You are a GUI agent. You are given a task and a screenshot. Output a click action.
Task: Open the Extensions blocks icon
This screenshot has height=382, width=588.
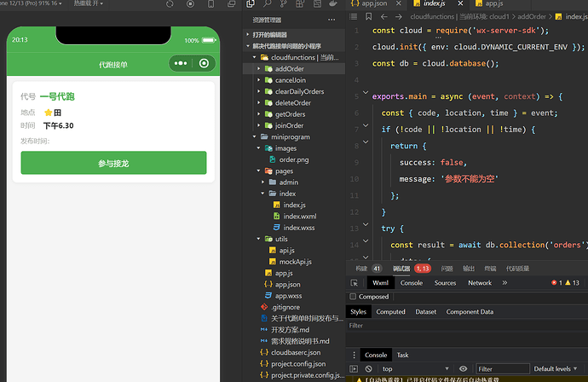point(300,3)
